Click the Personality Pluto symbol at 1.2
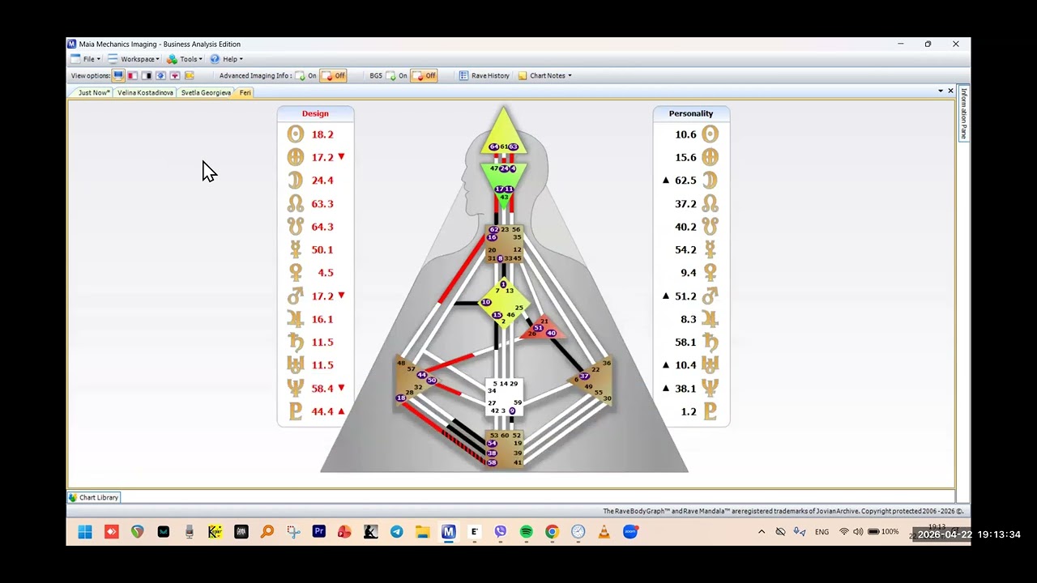 point(711,411)
